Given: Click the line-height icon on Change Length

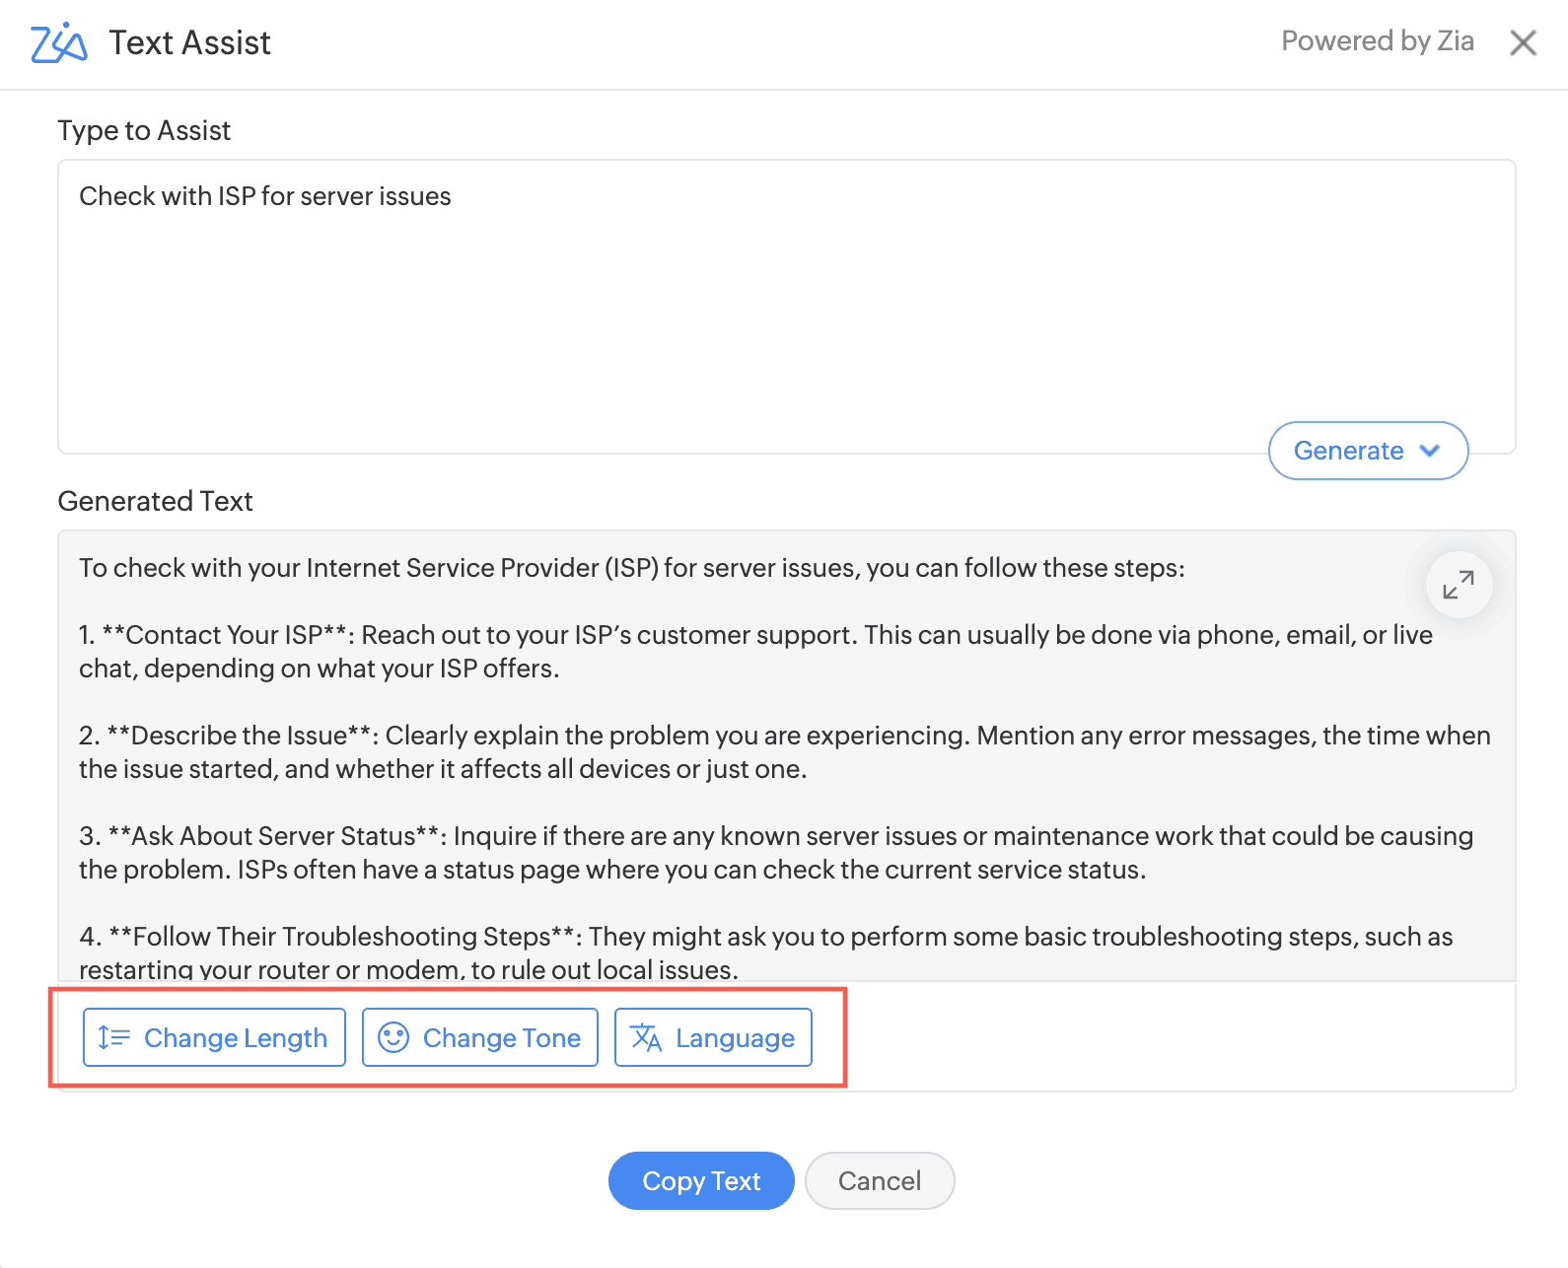Looking at the screenshot, I should 113,1037.
